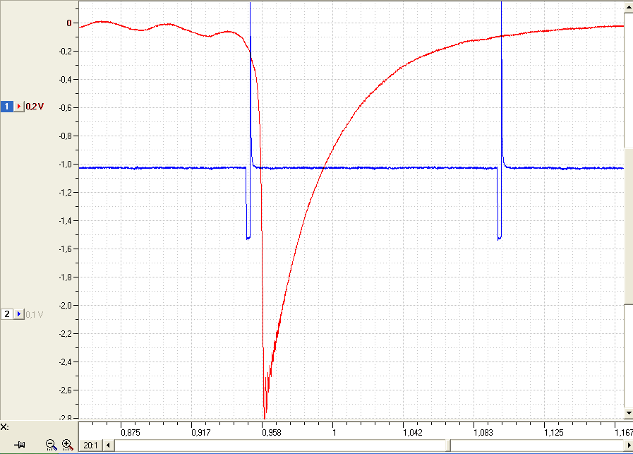Select channel 2 number button
633x454 pixels.
(x=7, y=313)
